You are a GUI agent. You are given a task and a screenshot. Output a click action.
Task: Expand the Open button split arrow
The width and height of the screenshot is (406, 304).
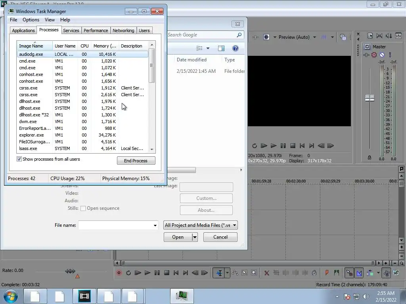tap(195, 237)
